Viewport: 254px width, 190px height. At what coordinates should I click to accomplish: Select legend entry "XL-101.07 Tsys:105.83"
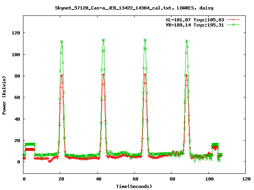[x=195, y=20]
